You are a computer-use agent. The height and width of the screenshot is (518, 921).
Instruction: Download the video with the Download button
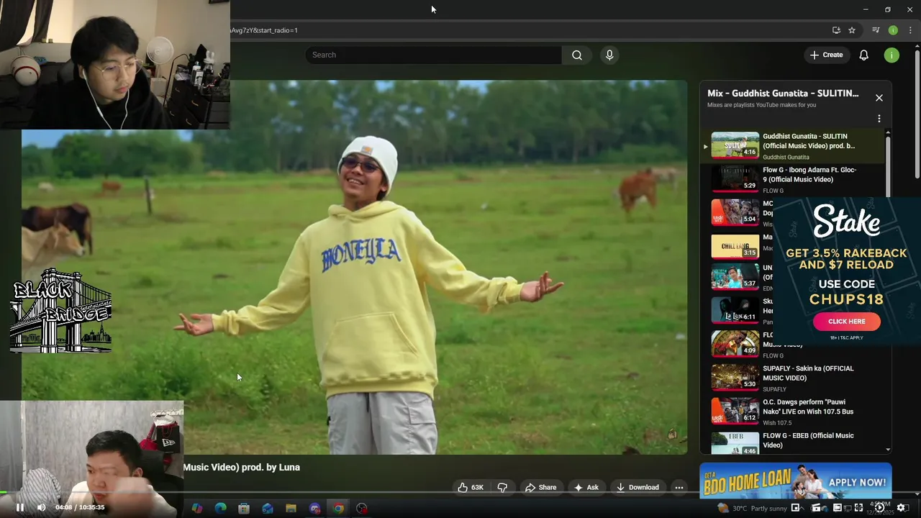click(637, 487)
